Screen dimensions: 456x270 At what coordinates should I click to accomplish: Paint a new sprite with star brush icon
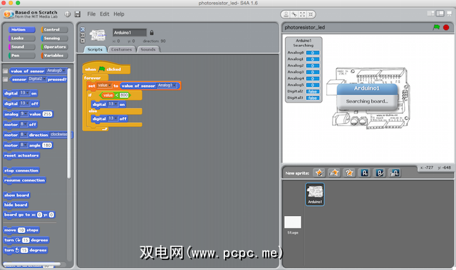[x=319, y=173]
